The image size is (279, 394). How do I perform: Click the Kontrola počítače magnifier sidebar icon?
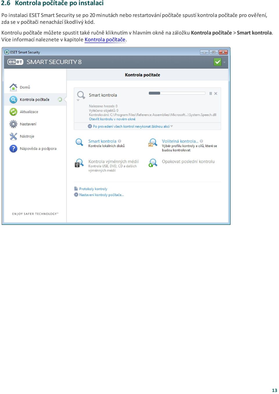pyautogui.click(x=13, y=100)
